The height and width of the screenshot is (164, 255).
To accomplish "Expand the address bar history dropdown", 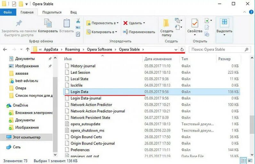I will point(176,50).
